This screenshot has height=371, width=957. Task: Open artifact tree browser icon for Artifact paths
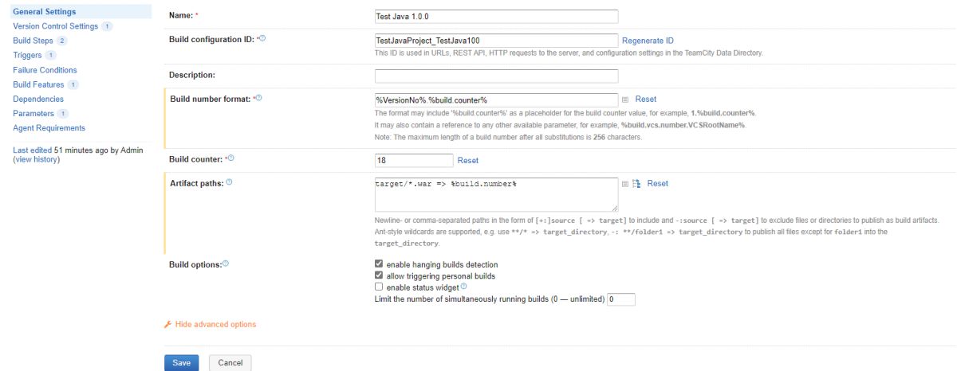pyautogui.click(x=636, y=184)
